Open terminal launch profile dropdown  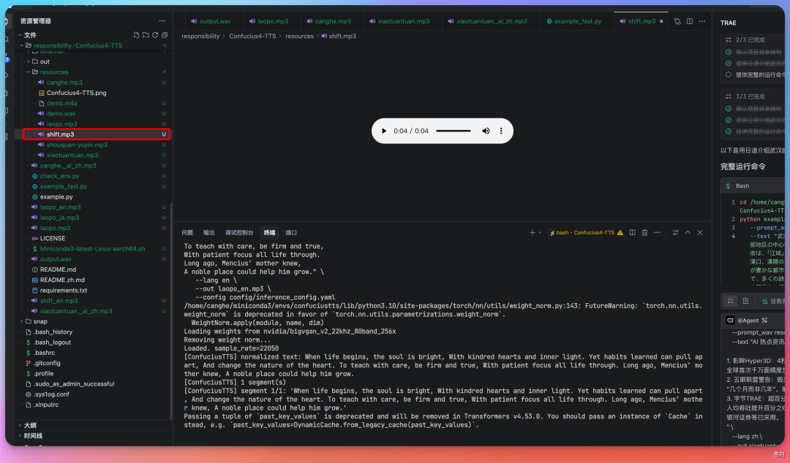click(x=540, y=232)
